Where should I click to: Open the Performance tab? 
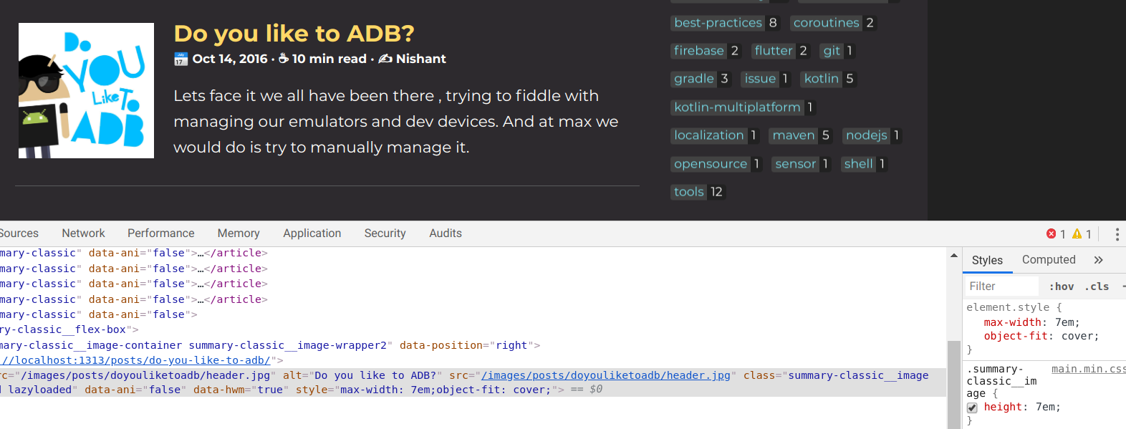[161, 233]
